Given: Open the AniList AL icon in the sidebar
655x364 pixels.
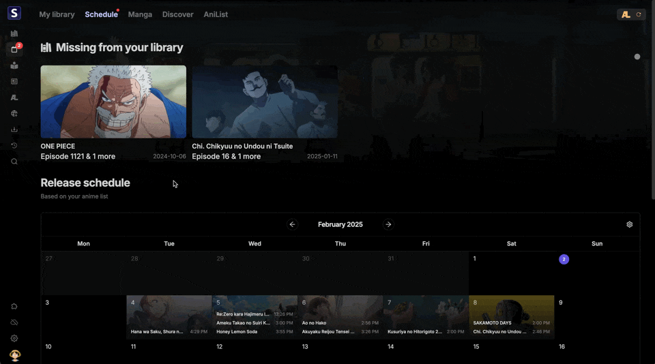Looking at the screenshot, I should click(14, 97).
